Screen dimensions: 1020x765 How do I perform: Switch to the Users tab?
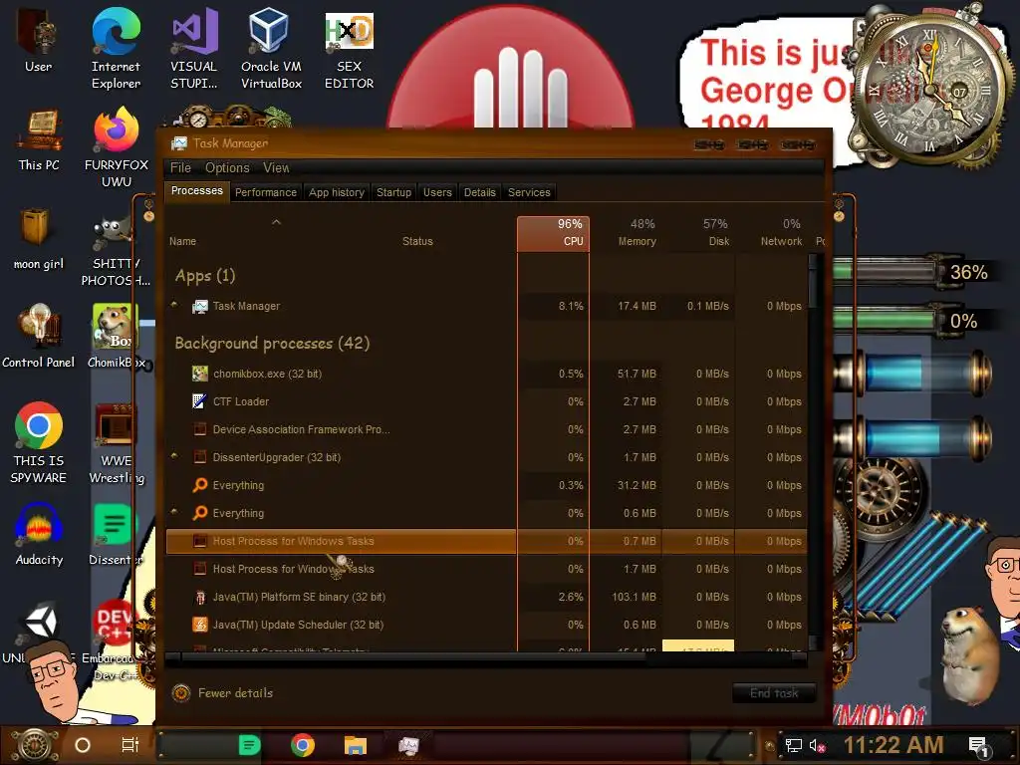pyautogui.click(x=437, y=192)
